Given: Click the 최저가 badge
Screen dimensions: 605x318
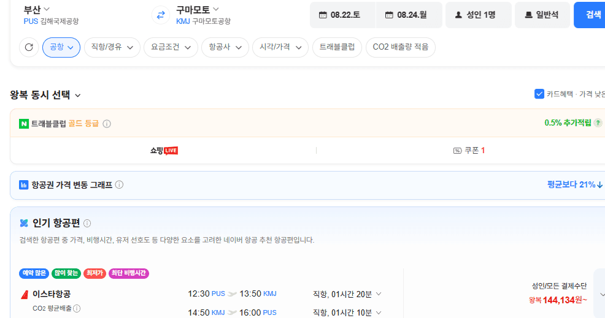Looking at the screenshot, I should coord(94,273).
